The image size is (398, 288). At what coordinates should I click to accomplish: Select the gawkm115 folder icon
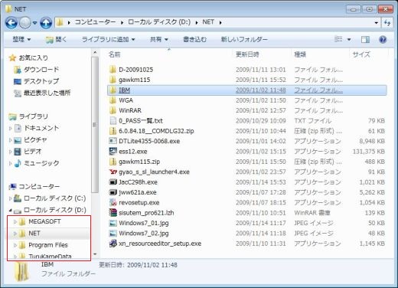point(113,80)
